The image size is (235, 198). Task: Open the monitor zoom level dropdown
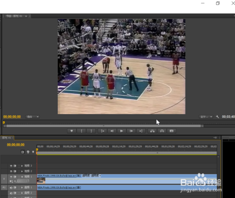tap(32, 117)
